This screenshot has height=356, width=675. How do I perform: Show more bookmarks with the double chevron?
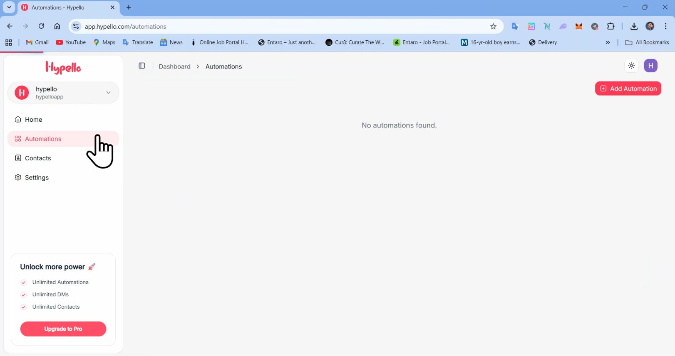[608, 42]
